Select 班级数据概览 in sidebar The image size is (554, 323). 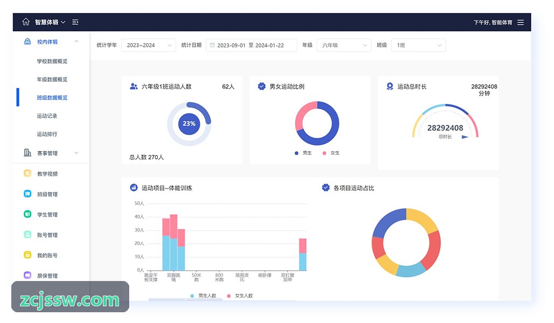(x=52, y=98)
